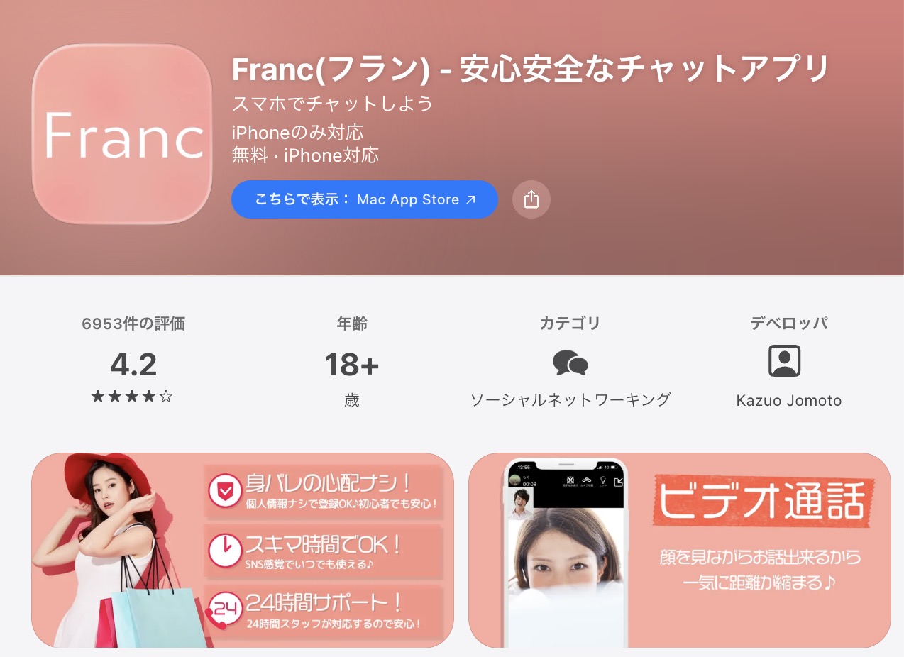Click the four-star rating stars
This screenshot has height=657, width=904.
pos(132,397)
